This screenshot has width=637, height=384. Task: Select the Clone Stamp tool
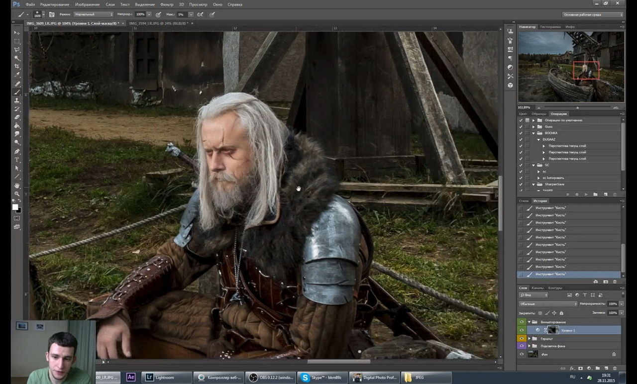[17, 100]
